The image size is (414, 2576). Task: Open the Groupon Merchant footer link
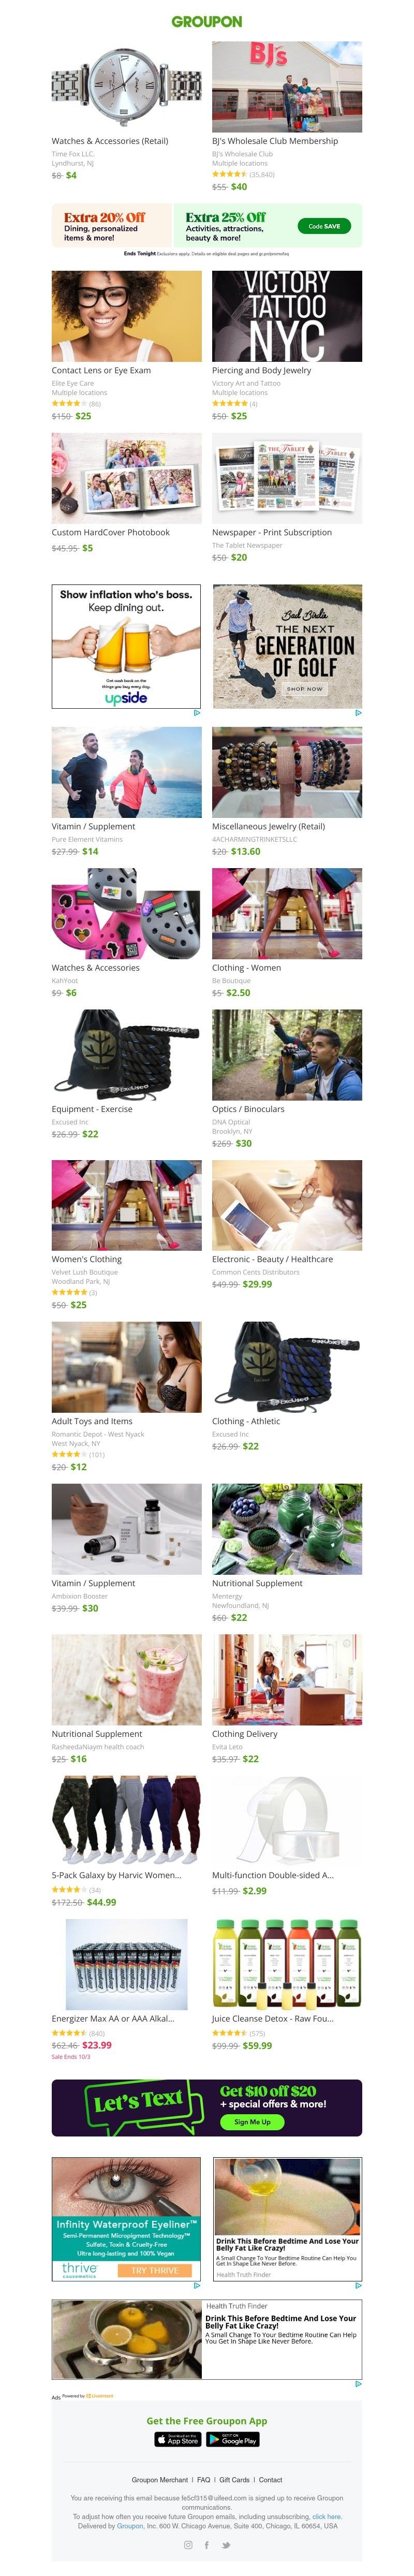click(x=160, y=2479)
